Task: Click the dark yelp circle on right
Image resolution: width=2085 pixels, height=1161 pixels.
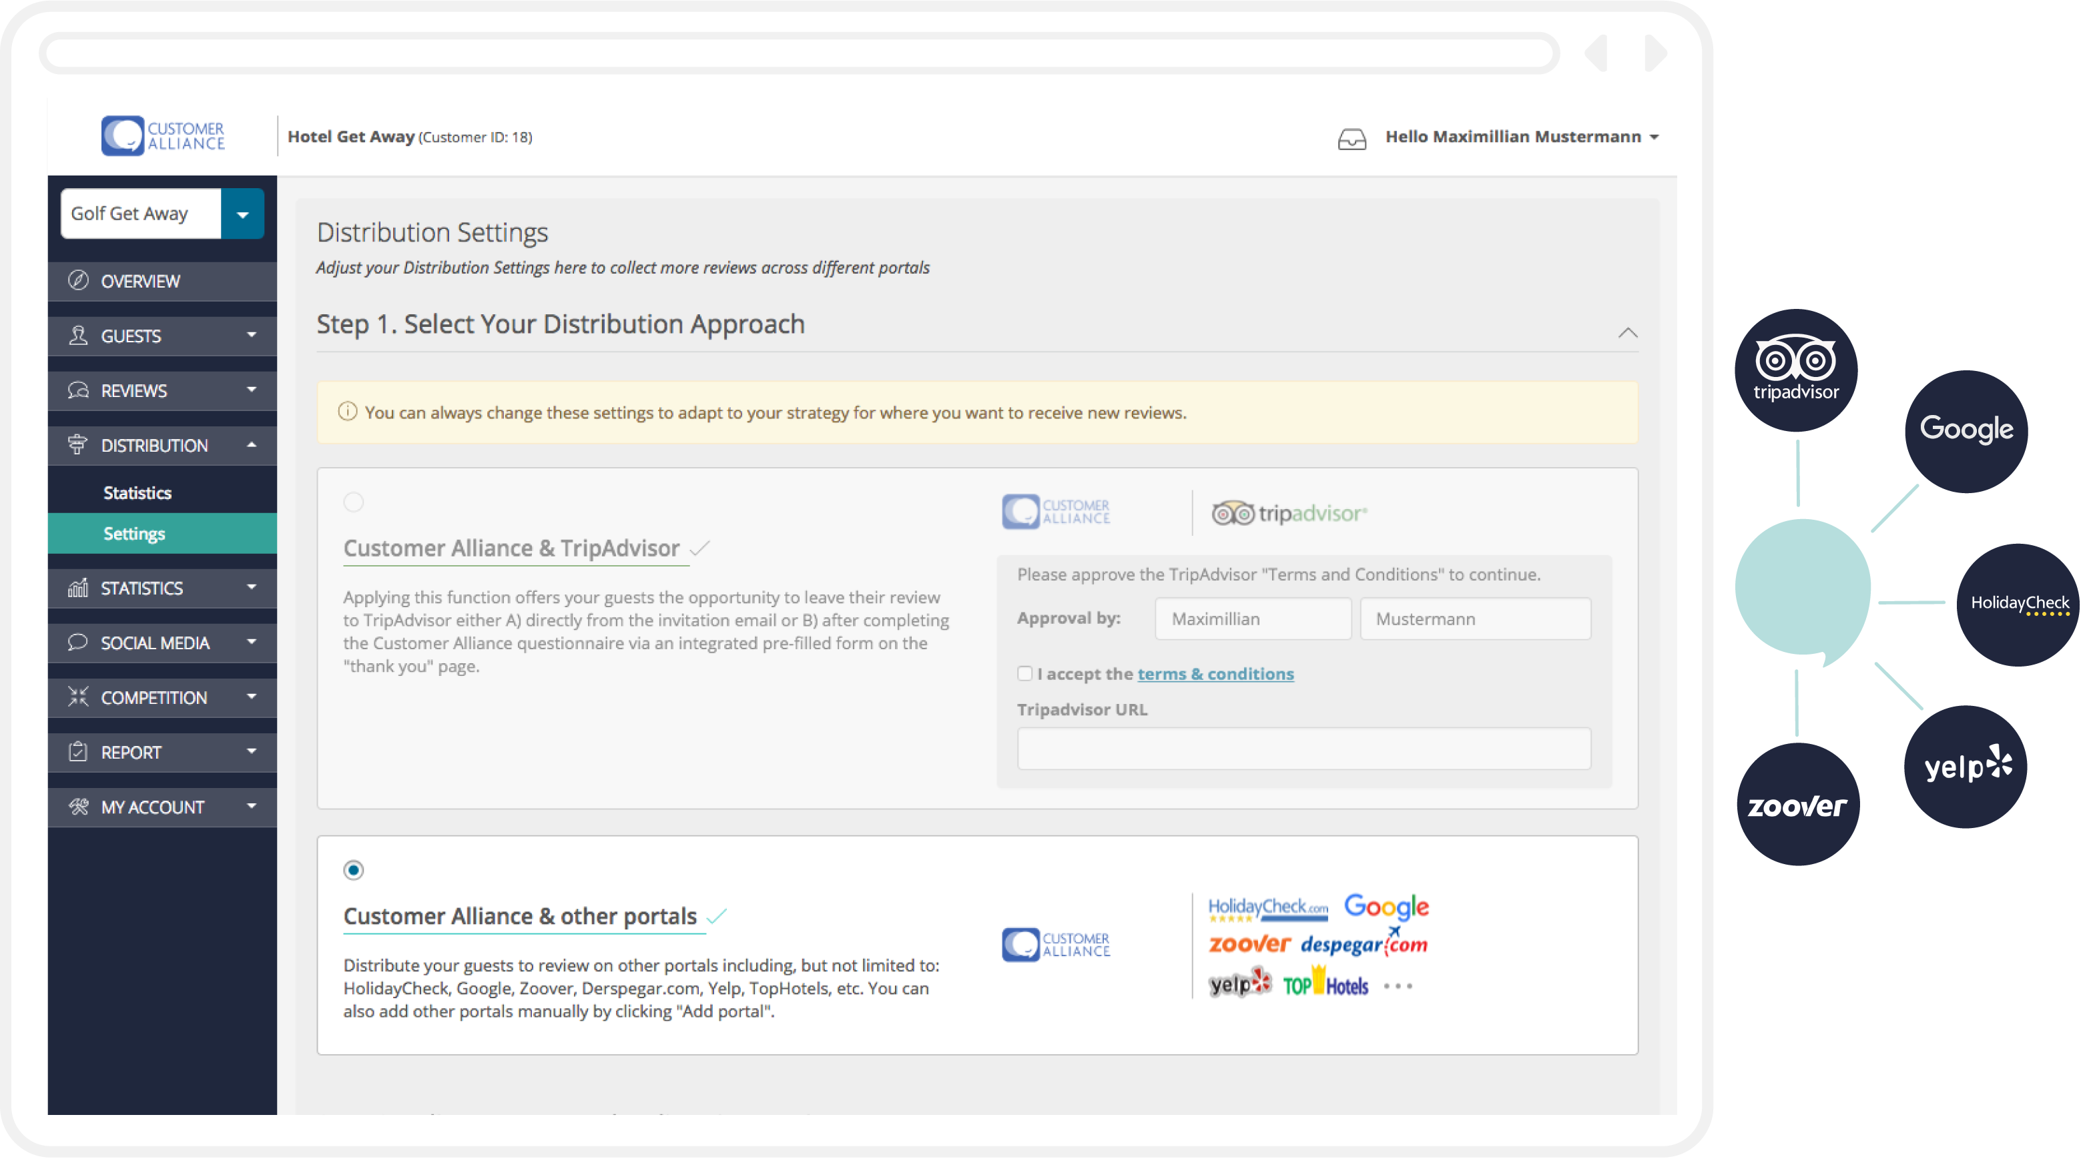Action: [x=1966, y=767]
